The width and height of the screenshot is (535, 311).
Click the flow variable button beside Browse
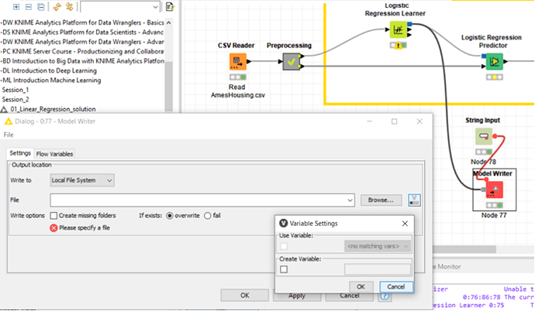[x=414, y=200]
